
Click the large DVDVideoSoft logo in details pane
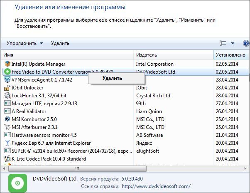17,183
